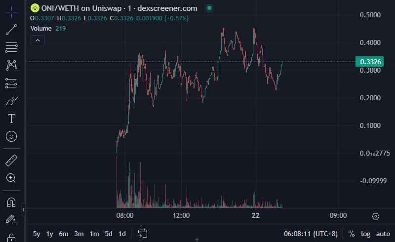The width and height of the screenshot is (395, 242).
Task: Toggle lock all drawings padlock
Action: (11, 238)
